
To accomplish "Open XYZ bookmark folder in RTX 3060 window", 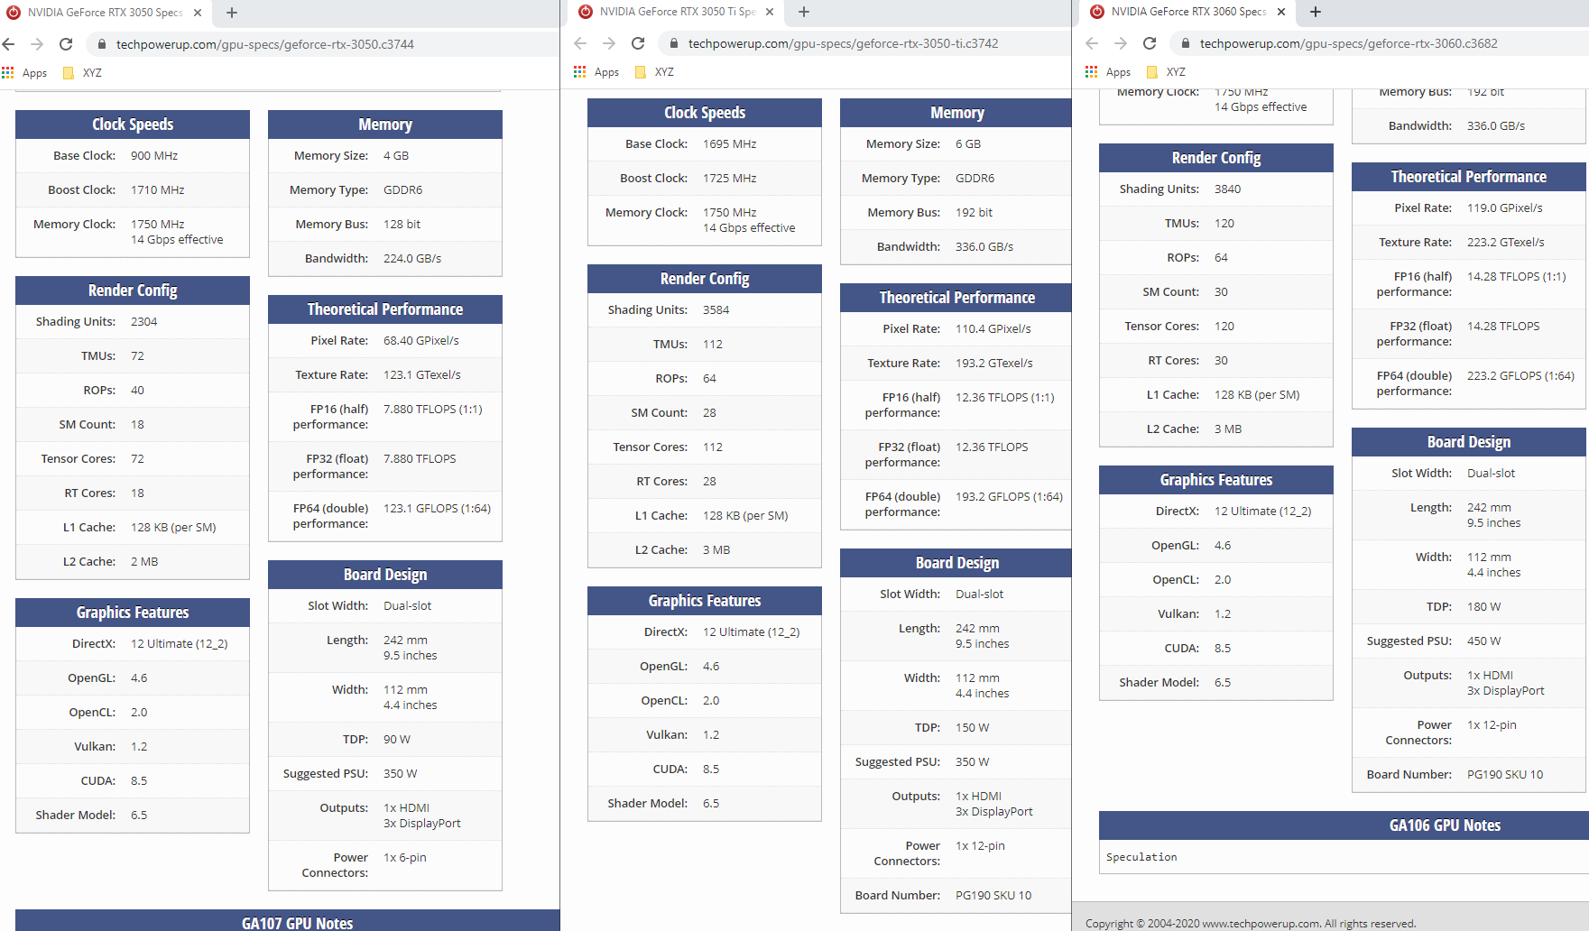I will 1166,72.
